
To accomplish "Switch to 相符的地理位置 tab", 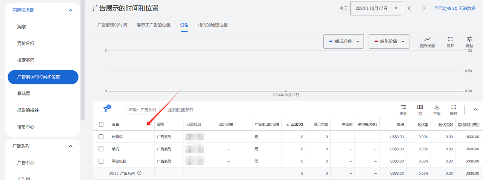I will tap(213, 25).
